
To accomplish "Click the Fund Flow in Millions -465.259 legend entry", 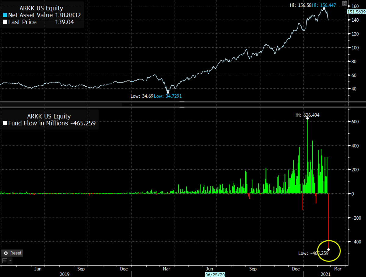I will click(x=49, y=123).
